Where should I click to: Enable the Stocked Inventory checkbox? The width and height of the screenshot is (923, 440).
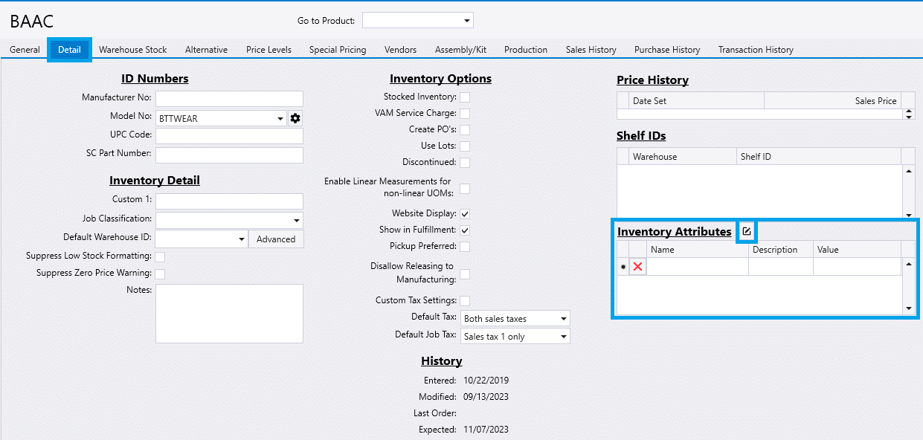coord(464,97)
